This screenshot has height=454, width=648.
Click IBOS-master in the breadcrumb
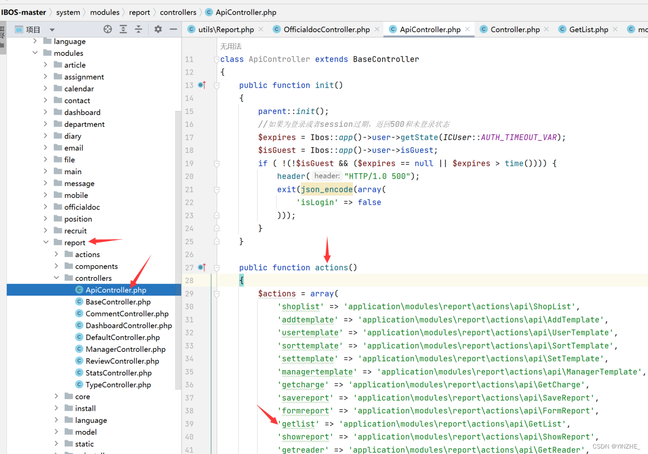tap(24, 12)
